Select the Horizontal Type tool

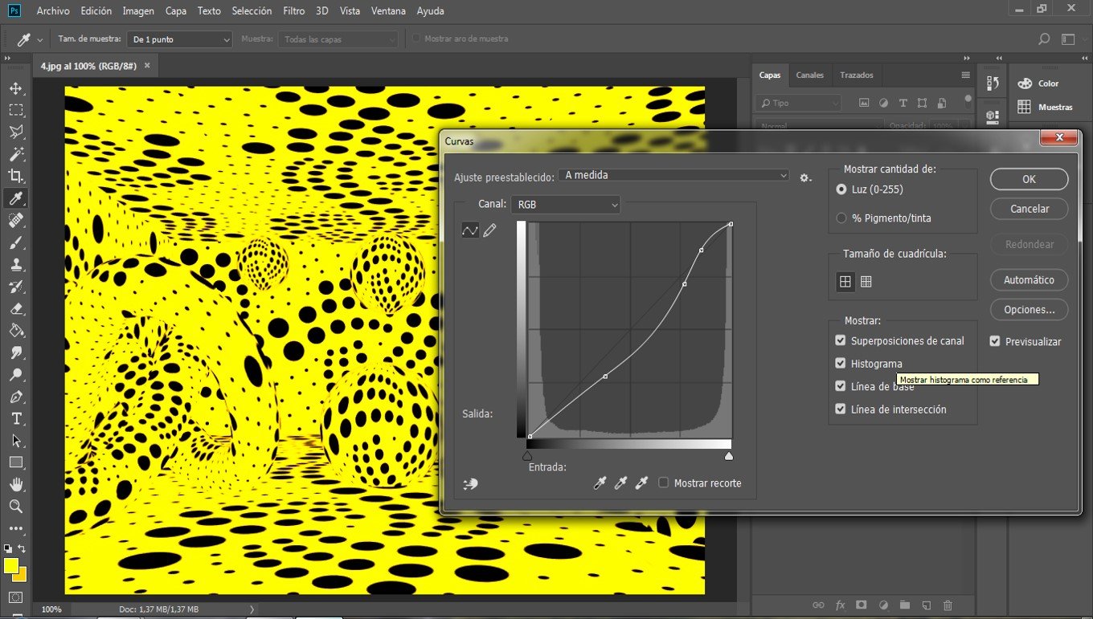pos(15,419)
